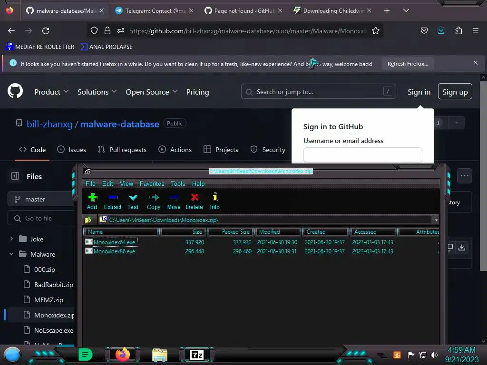Click the volume icon in system tray
Viewport: 487px width, 365px height.
[x=434, y=355]
